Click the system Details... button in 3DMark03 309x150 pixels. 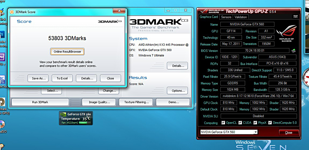(177, 66)
